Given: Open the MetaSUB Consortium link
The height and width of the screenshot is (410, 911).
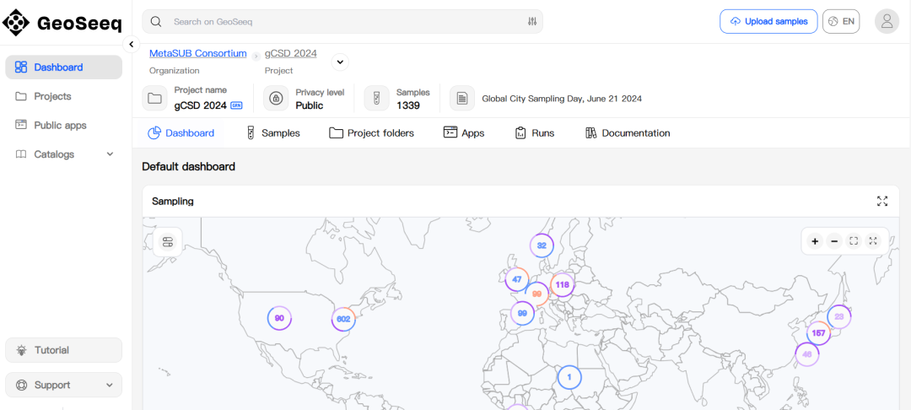Looking at the screenshot, I should pyautogui.click(x=198, y=54).
